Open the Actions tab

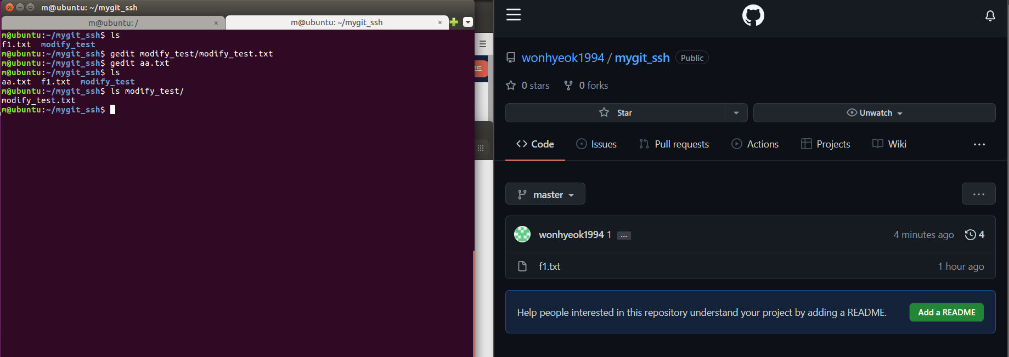coord(755,144)
